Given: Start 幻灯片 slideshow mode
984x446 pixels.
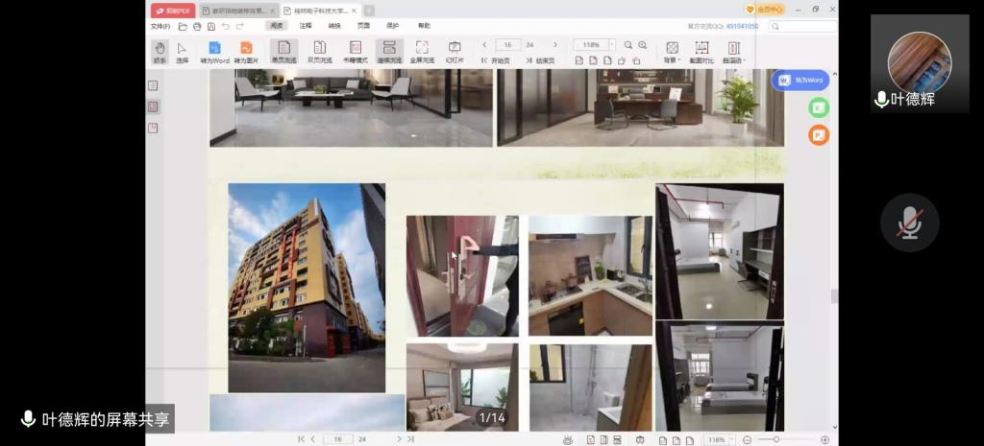Looking at the screenshot, I should coord(455,51).
